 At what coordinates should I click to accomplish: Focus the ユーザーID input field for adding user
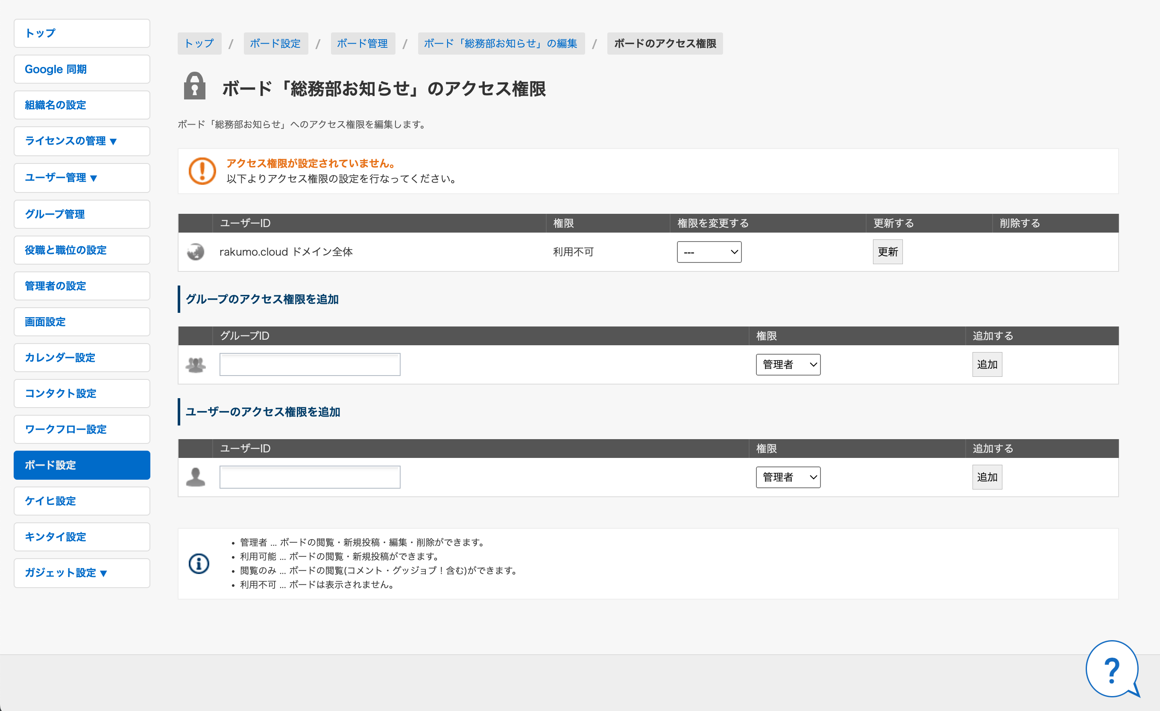tap(310, 477)
